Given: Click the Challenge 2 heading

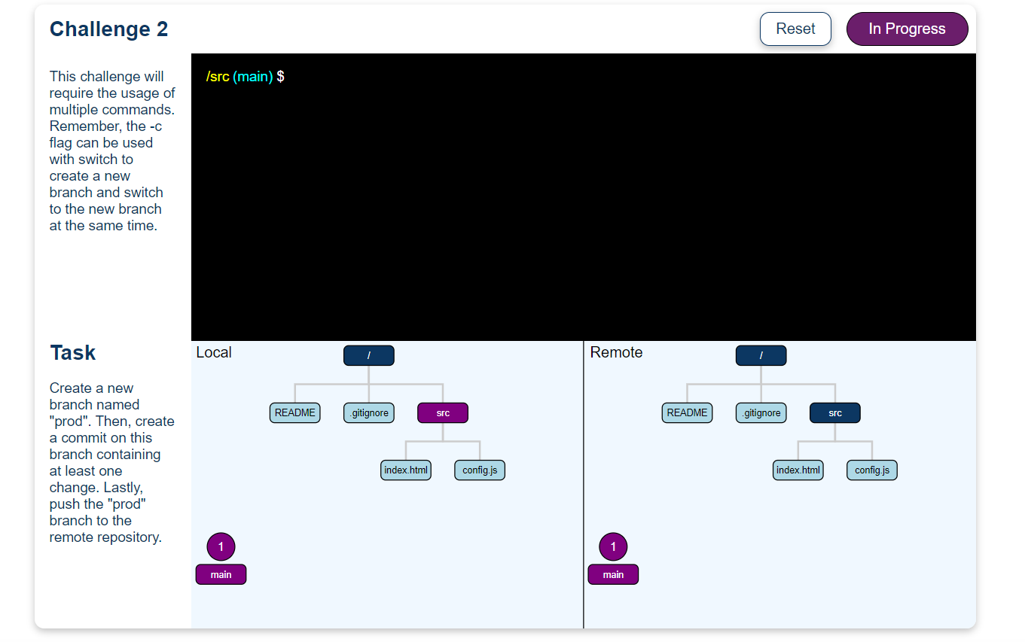Looking at the screenshot, I should pyautogui.click(x=108, y=29).
